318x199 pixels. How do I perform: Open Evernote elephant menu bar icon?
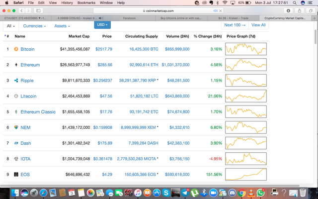211,2
